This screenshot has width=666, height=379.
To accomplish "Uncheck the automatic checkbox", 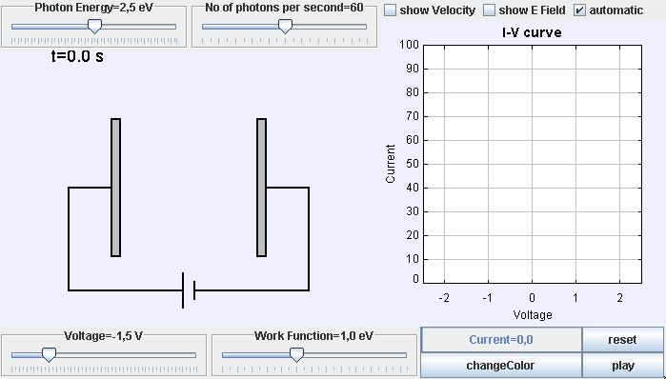I will [580, 10].
